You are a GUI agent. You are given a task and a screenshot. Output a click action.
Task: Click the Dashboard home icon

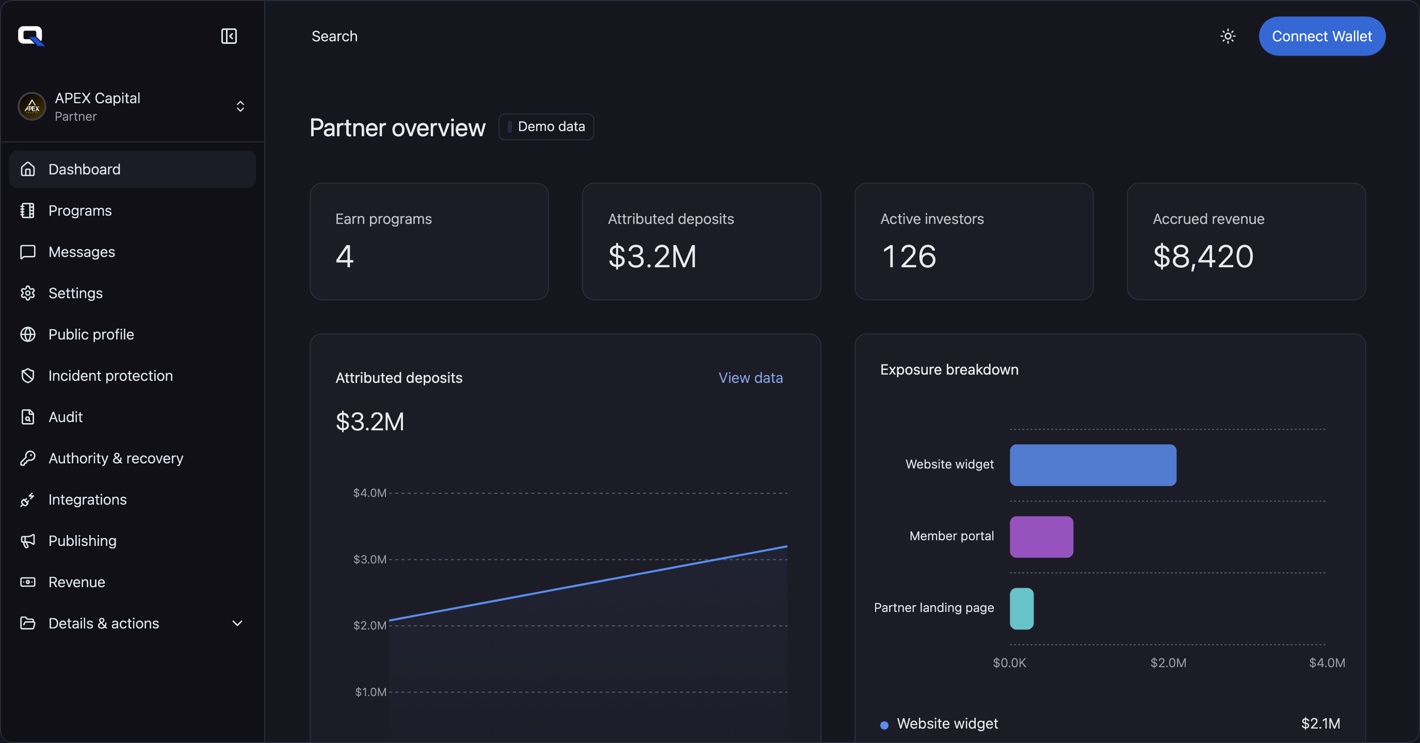pos(27,169)
